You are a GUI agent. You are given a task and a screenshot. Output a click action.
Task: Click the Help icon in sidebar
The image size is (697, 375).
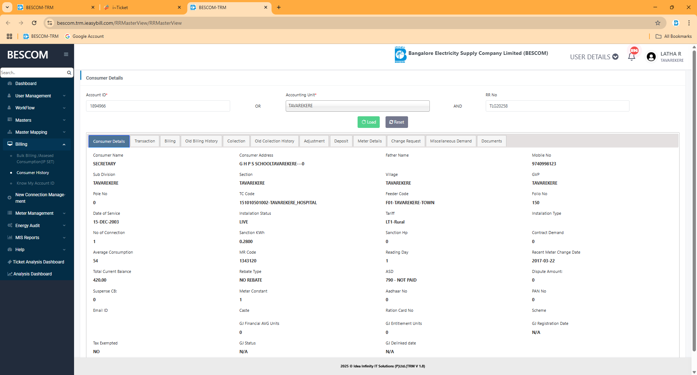click(x=10, y=249)
